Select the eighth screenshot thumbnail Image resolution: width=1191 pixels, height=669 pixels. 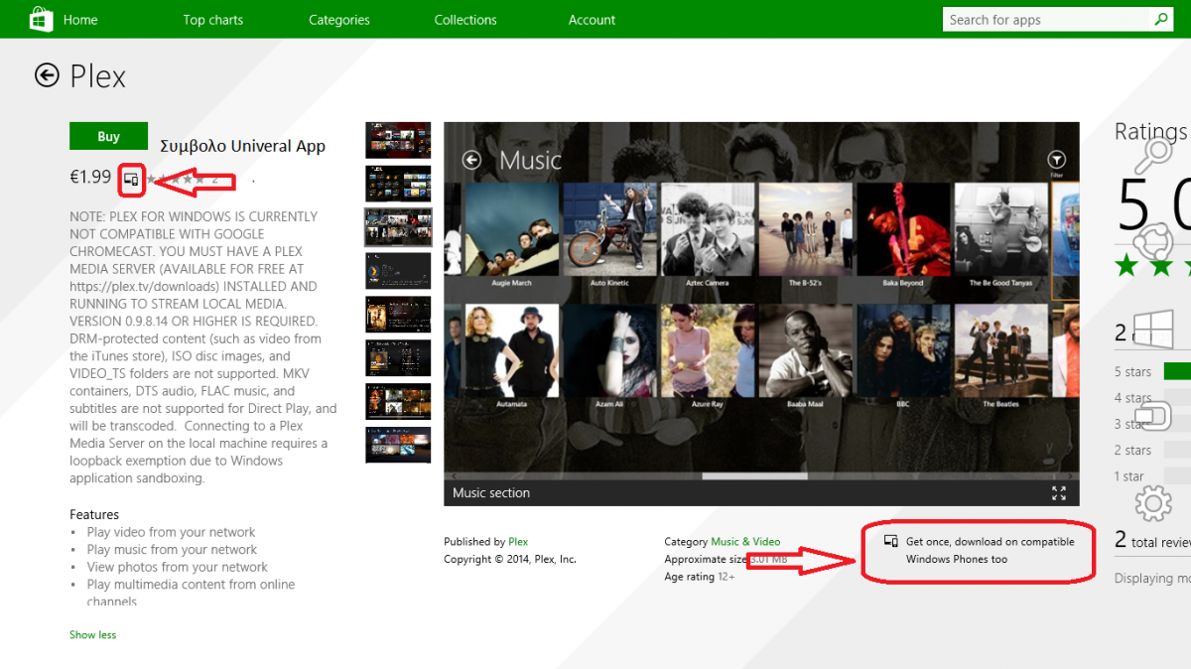point(398,446)
